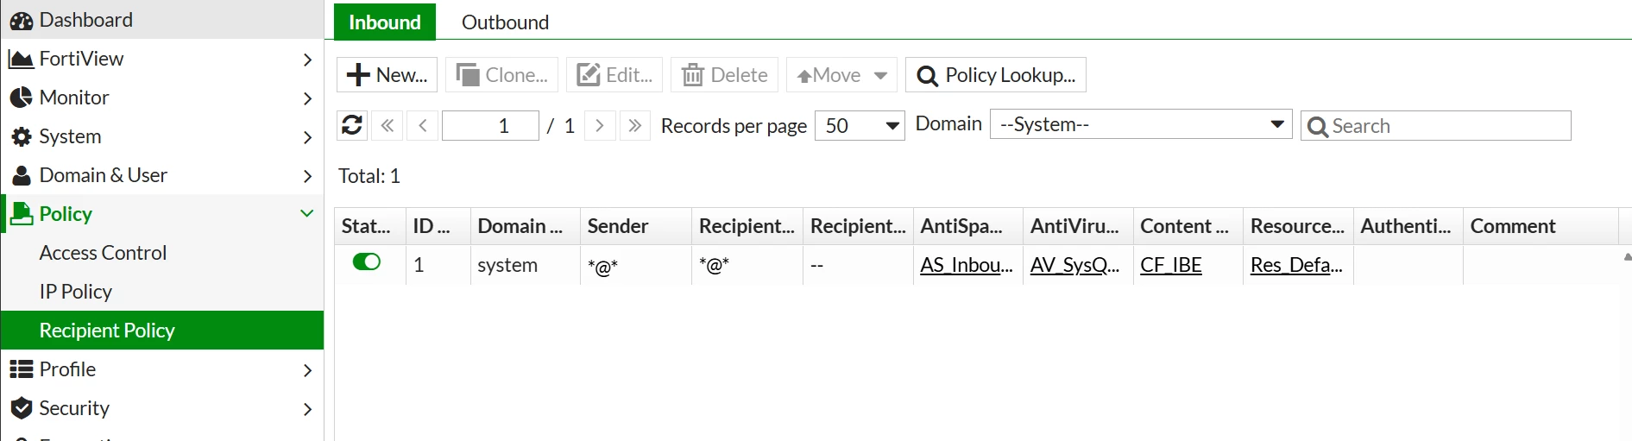This screenshot has height=441, width=1632.
Task: Sort by the Domain column header
Action: [x=526, y=226]
